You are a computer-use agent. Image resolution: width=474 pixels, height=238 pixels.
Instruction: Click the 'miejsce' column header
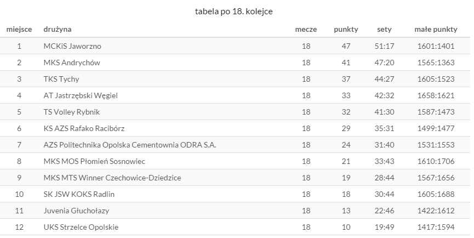coord(19,29)
